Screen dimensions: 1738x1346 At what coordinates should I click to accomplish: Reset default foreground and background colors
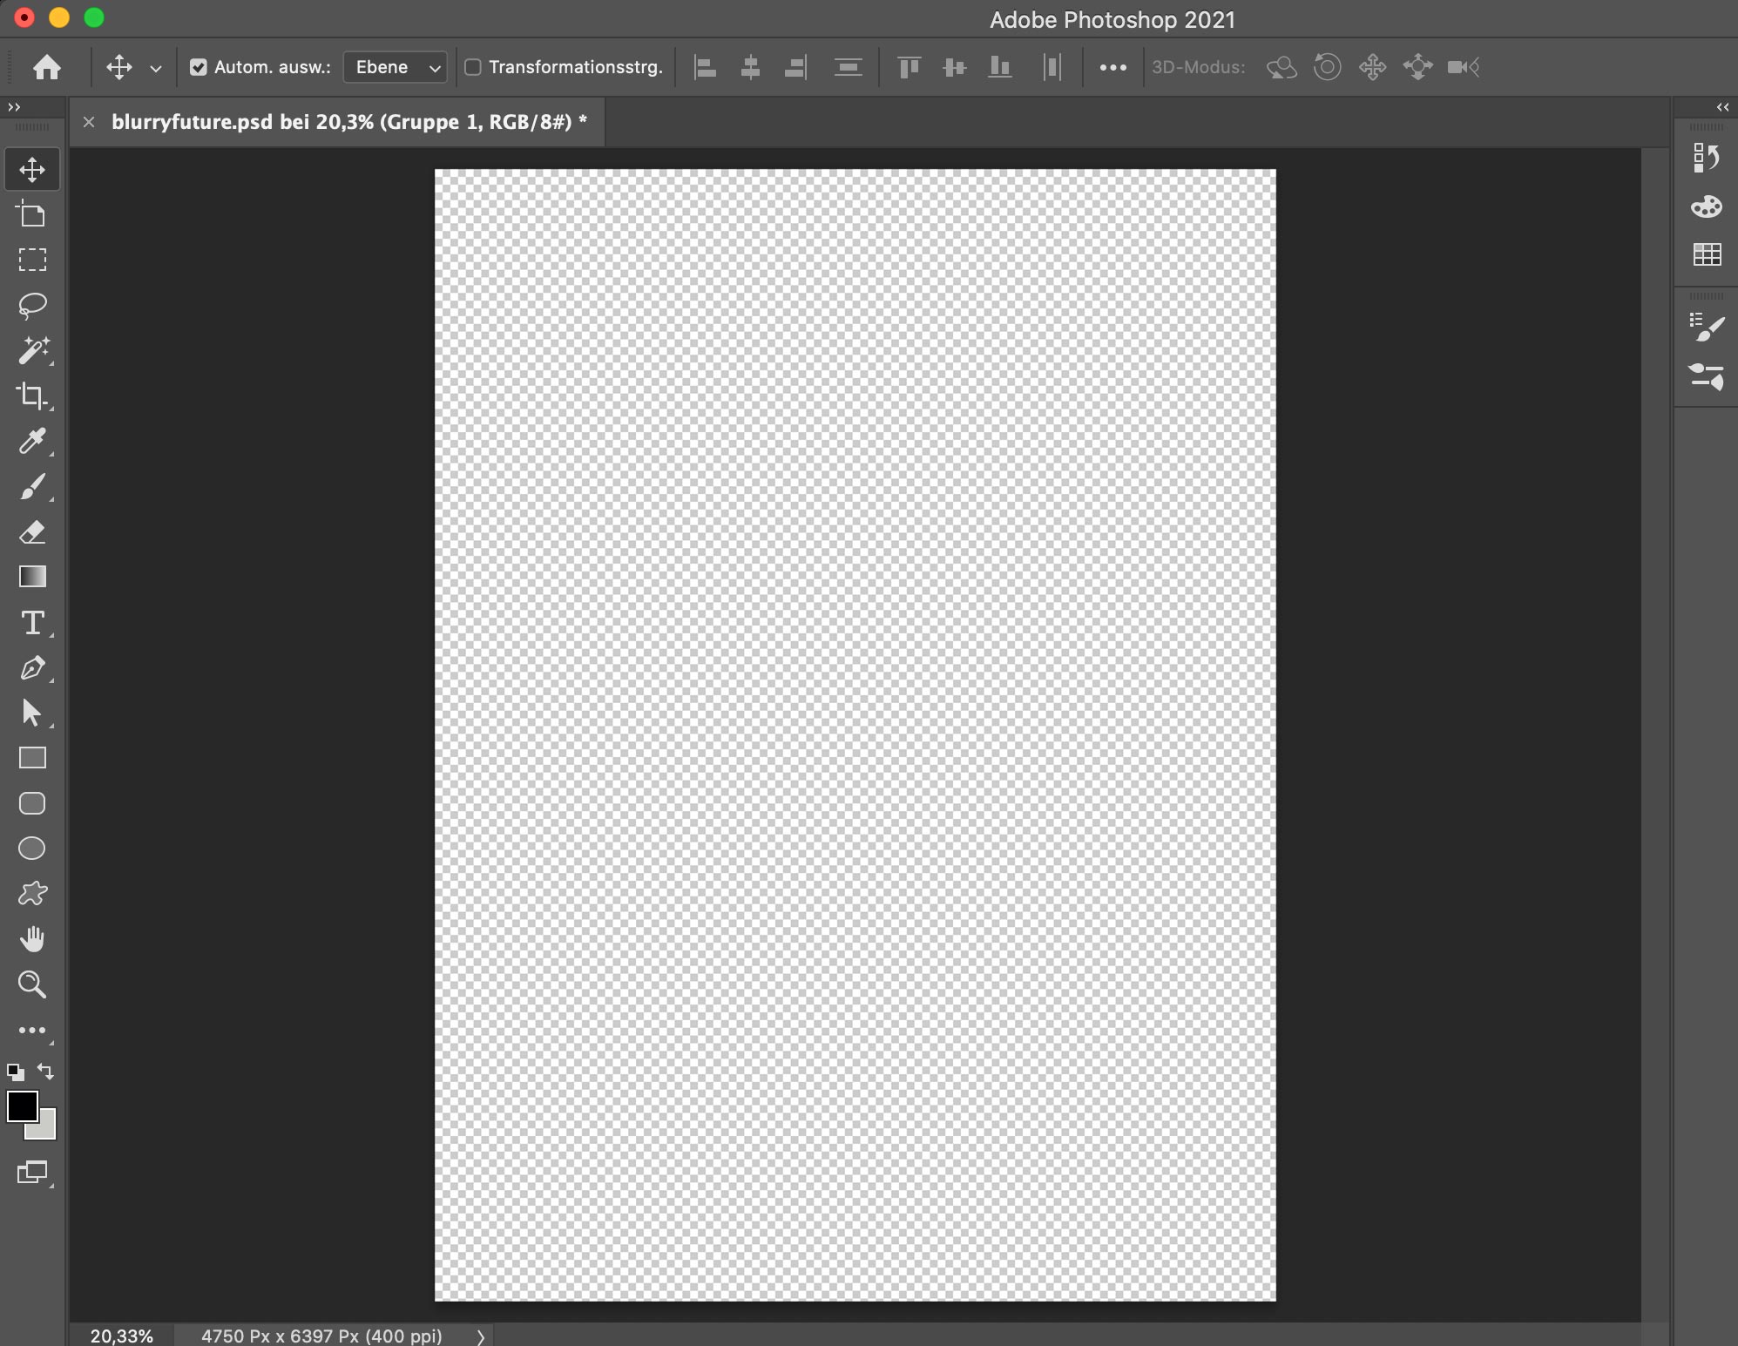click(x=15, y=1072)
